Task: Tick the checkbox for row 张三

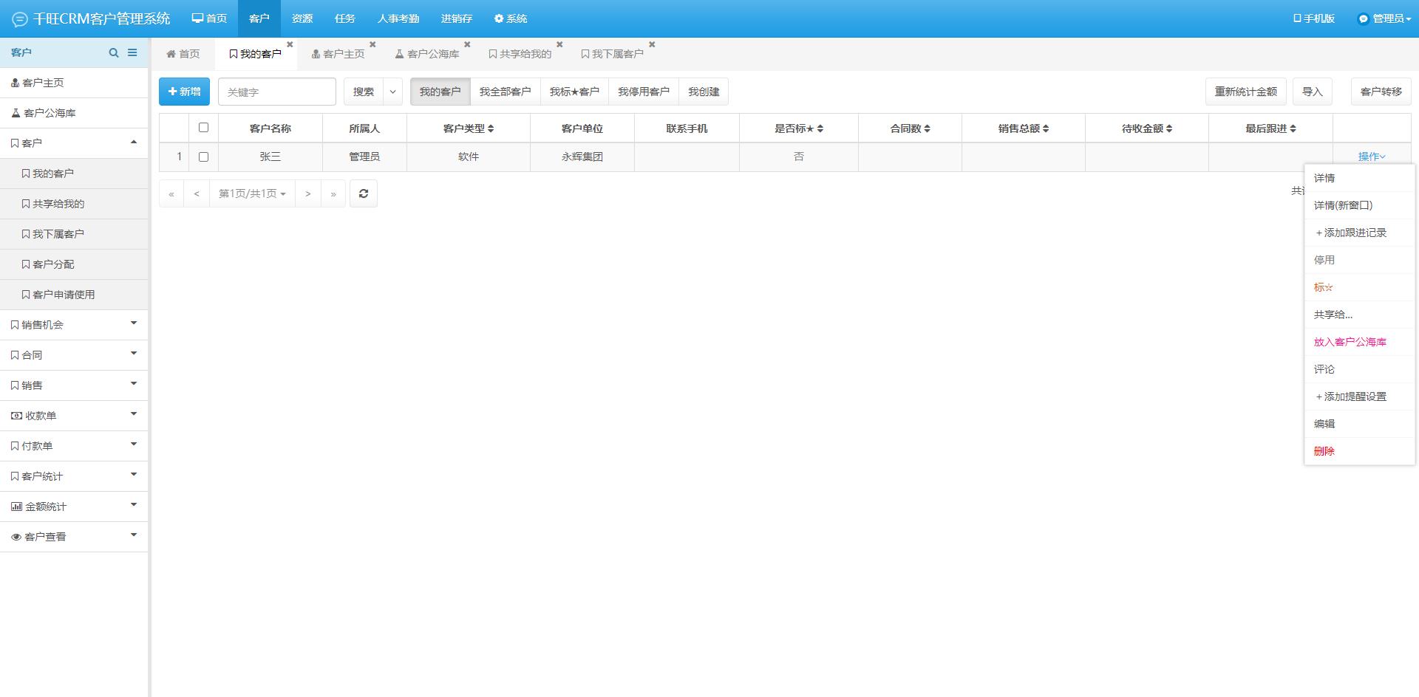Action: click(x=203, y=157)
